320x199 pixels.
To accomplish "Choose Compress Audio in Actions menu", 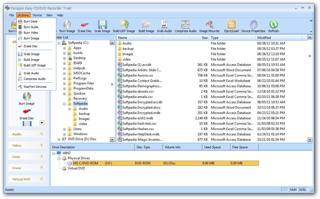I will [34, 79].
